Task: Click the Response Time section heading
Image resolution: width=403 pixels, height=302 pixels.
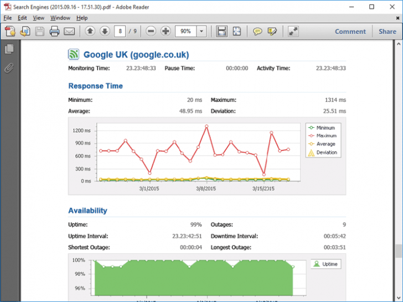Action: click(96, 86)
